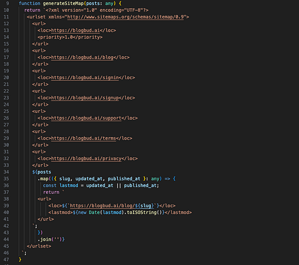This screenshot has width=299, height=265.
Task: Open the https://blogbud.ai link on line 13
Action: pos(75,31)
